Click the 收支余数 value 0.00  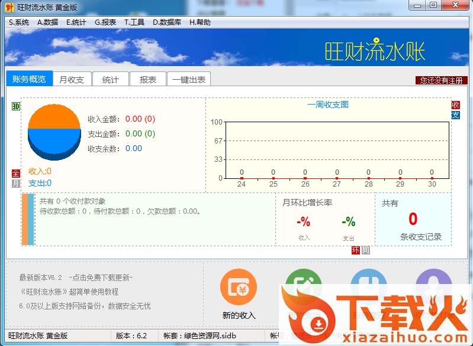click(134, 148)
